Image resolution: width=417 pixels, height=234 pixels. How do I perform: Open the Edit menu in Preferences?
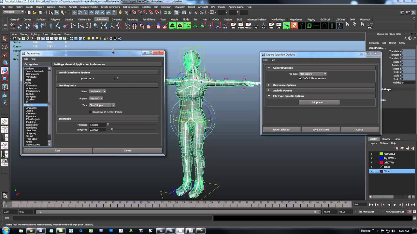click(25, 59)
